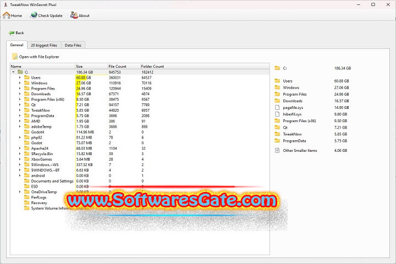Click the Downloads folder icon in tree
The height and width of the screenshot is (264, 396).
[x=27, y=94]
